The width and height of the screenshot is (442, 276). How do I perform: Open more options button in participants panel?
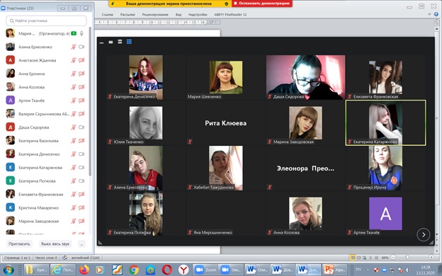(x=81, y=244)
